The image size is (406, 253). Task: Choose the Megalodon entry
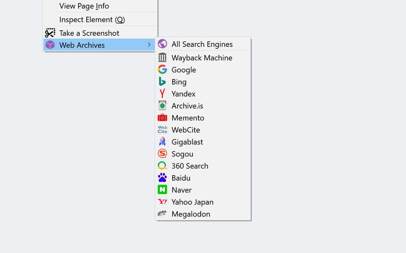click(x=203, y=214)
